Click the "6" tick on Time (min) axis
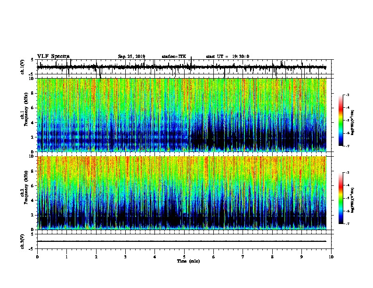373x288 pixels. click(x=213, y=257)
